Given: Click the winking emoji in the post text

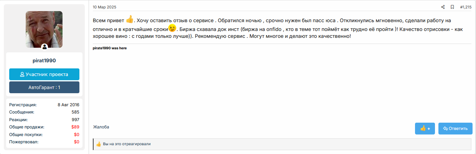Looking at the screenshot, I should point(172,28).
